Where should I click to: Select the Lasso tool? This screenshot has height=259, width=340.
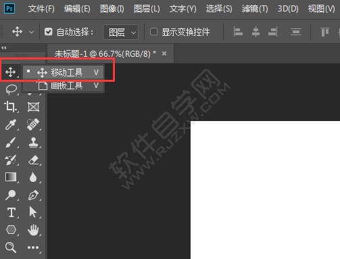11,89
